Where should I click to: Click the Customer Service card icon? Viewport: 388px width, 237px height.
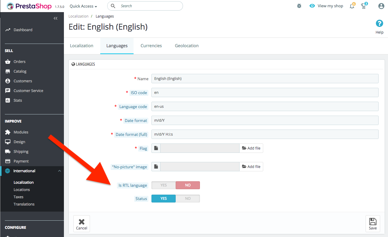pyautogui.click(x=8, y=91)
